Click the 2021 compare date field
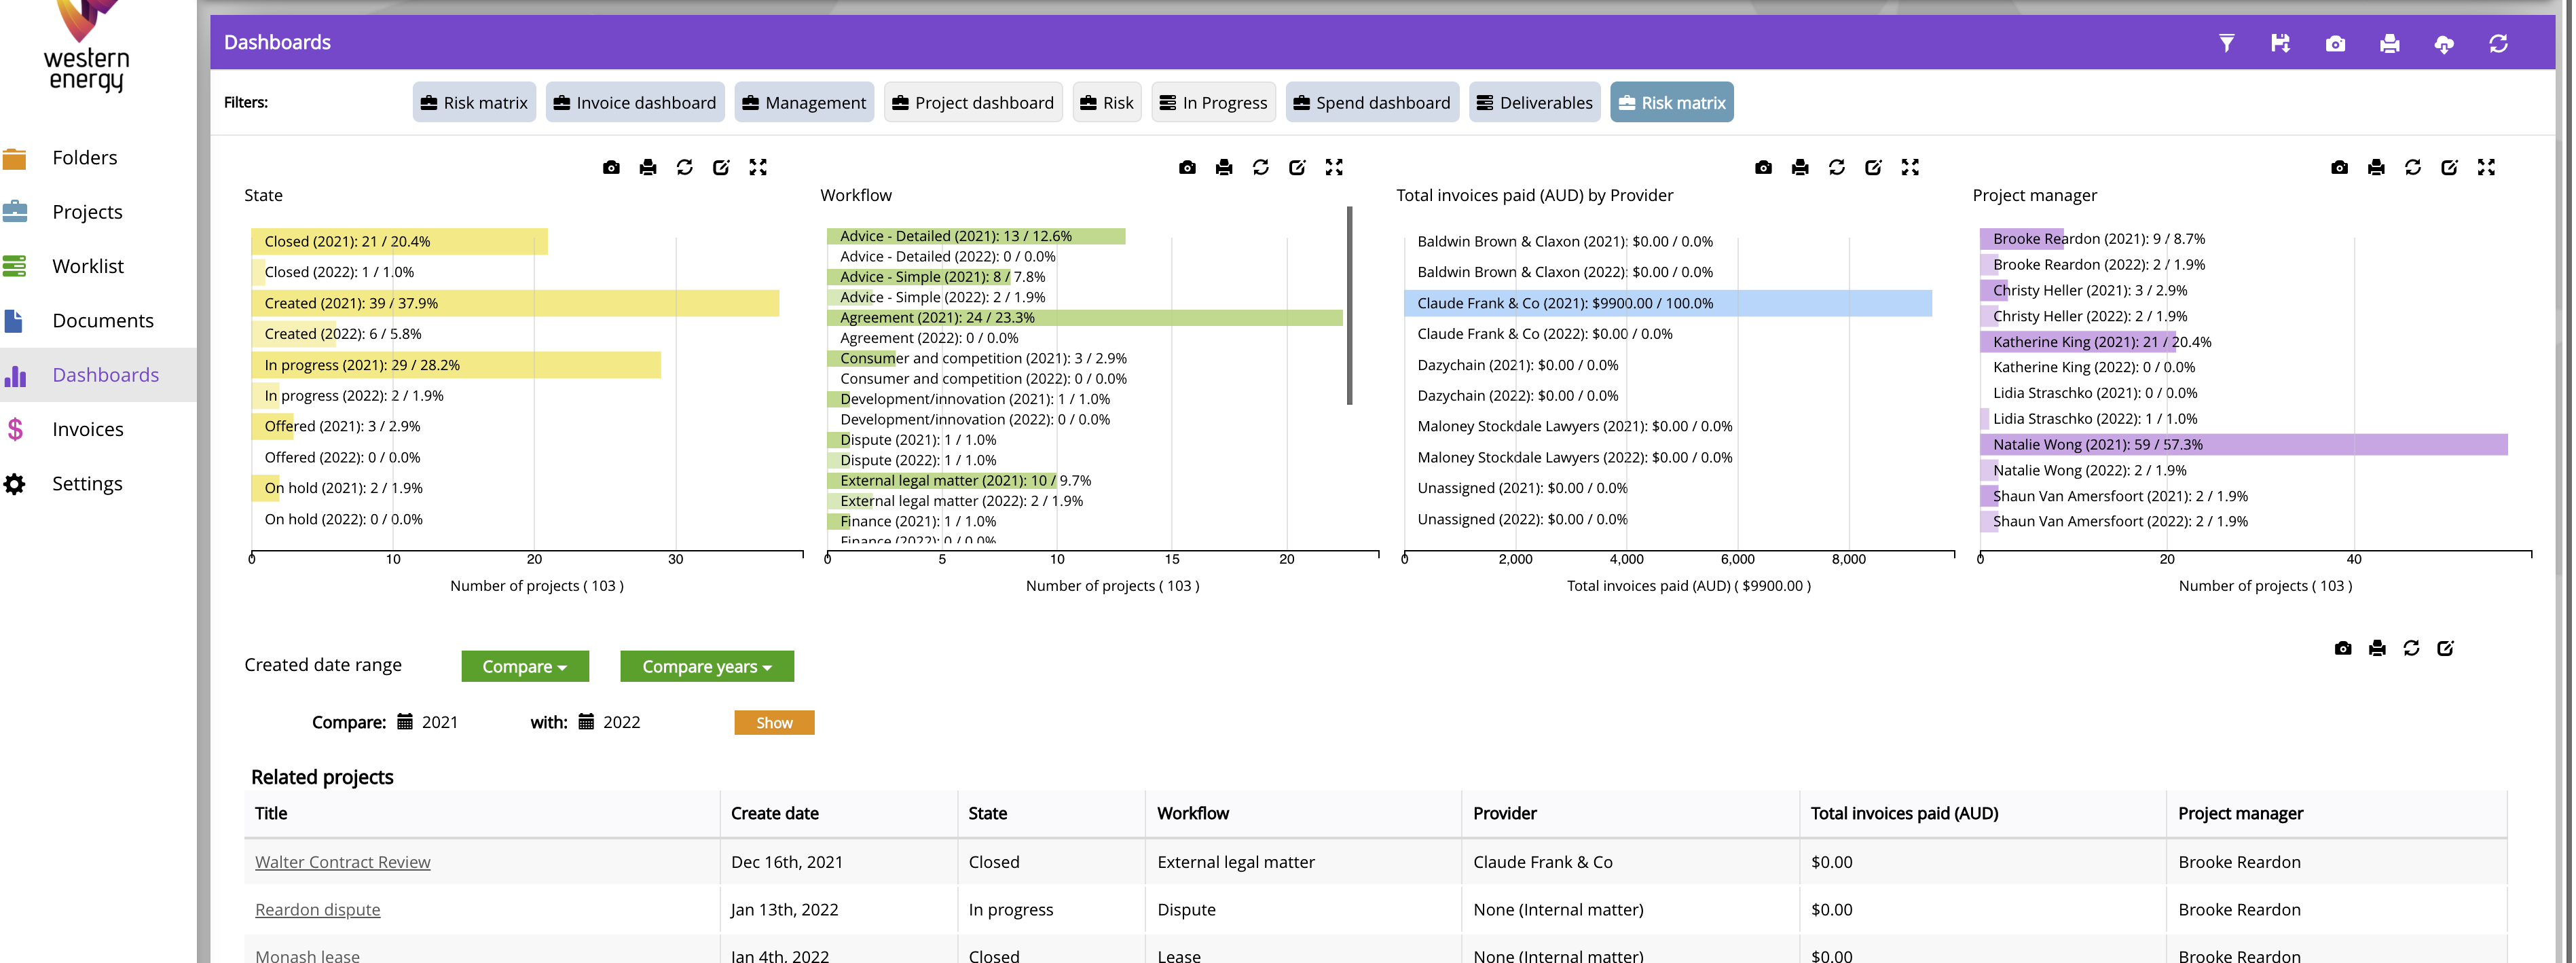Screen dimensions: 2576x963 click(428, 722)
